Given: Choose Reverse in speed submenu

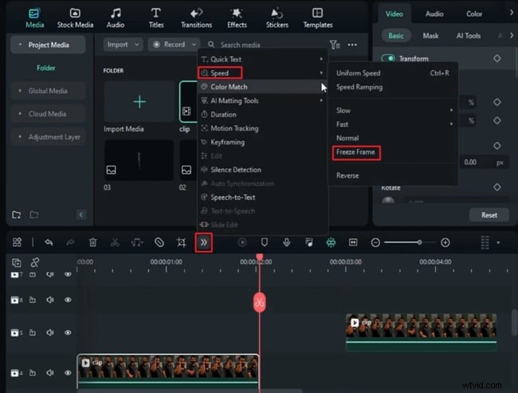Looking at the screenshot, I should click(x=347, y=175).
